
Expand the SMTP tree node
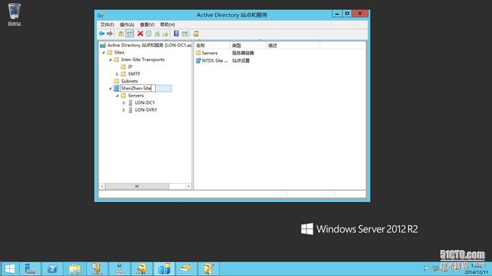[117, 74]
